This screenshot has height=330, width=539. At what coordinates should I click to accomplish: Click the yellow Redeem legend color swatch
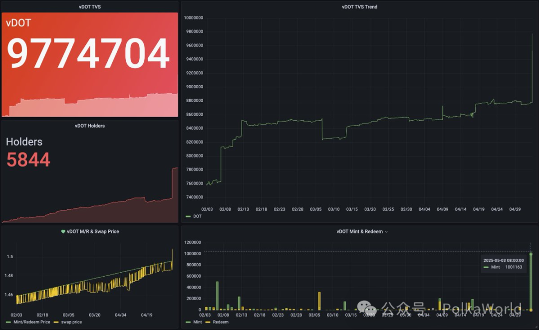pos(208,322)
